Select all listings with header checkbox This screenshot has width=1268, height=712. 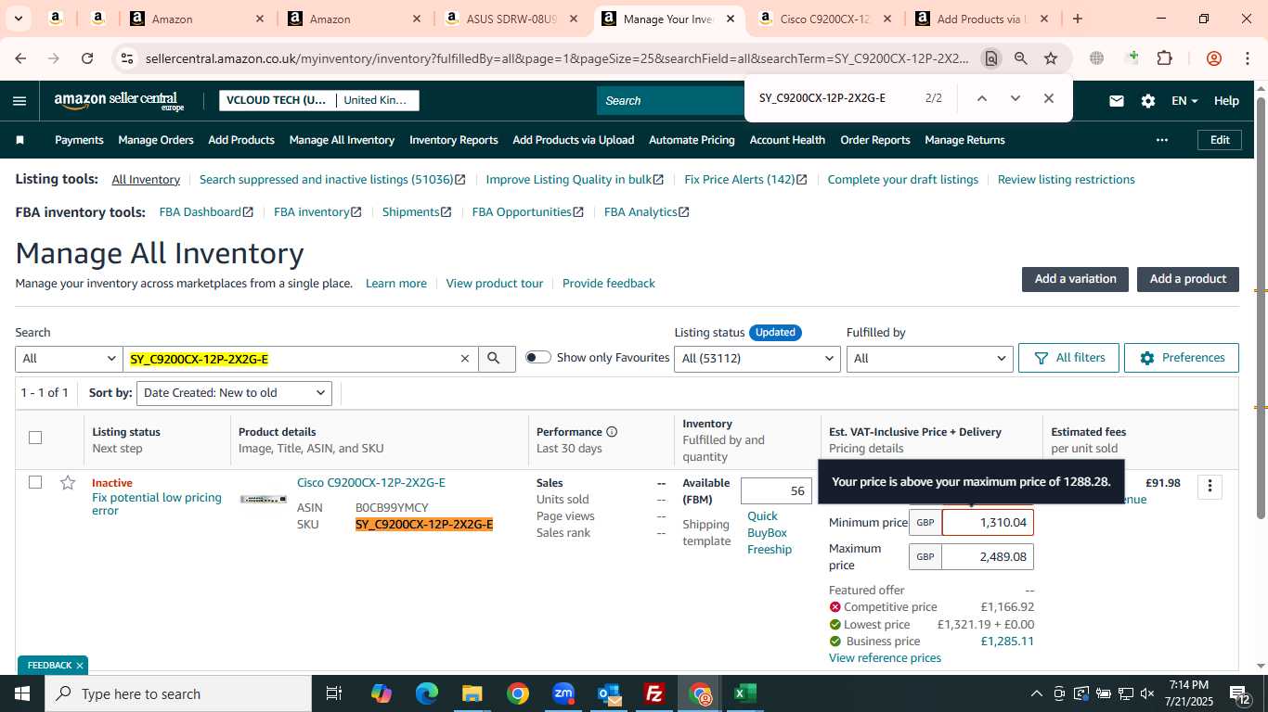(35, 438)
